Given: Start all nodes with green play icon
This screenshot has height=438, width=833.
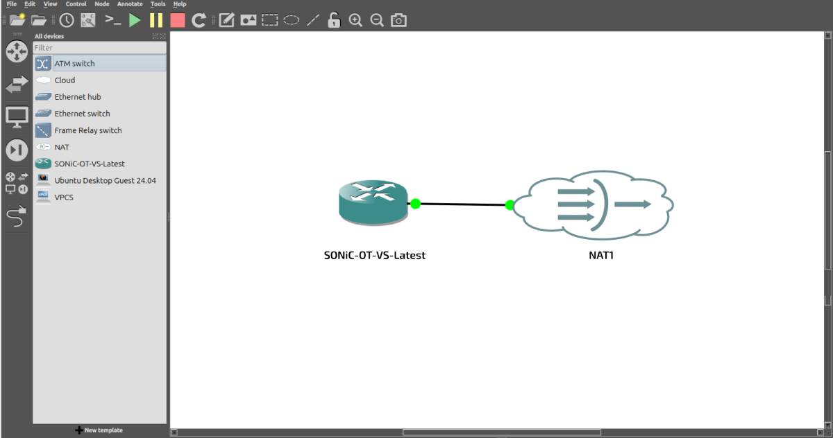Looking at the screenshot, I should pyautogui.click(x=135, y=20).
